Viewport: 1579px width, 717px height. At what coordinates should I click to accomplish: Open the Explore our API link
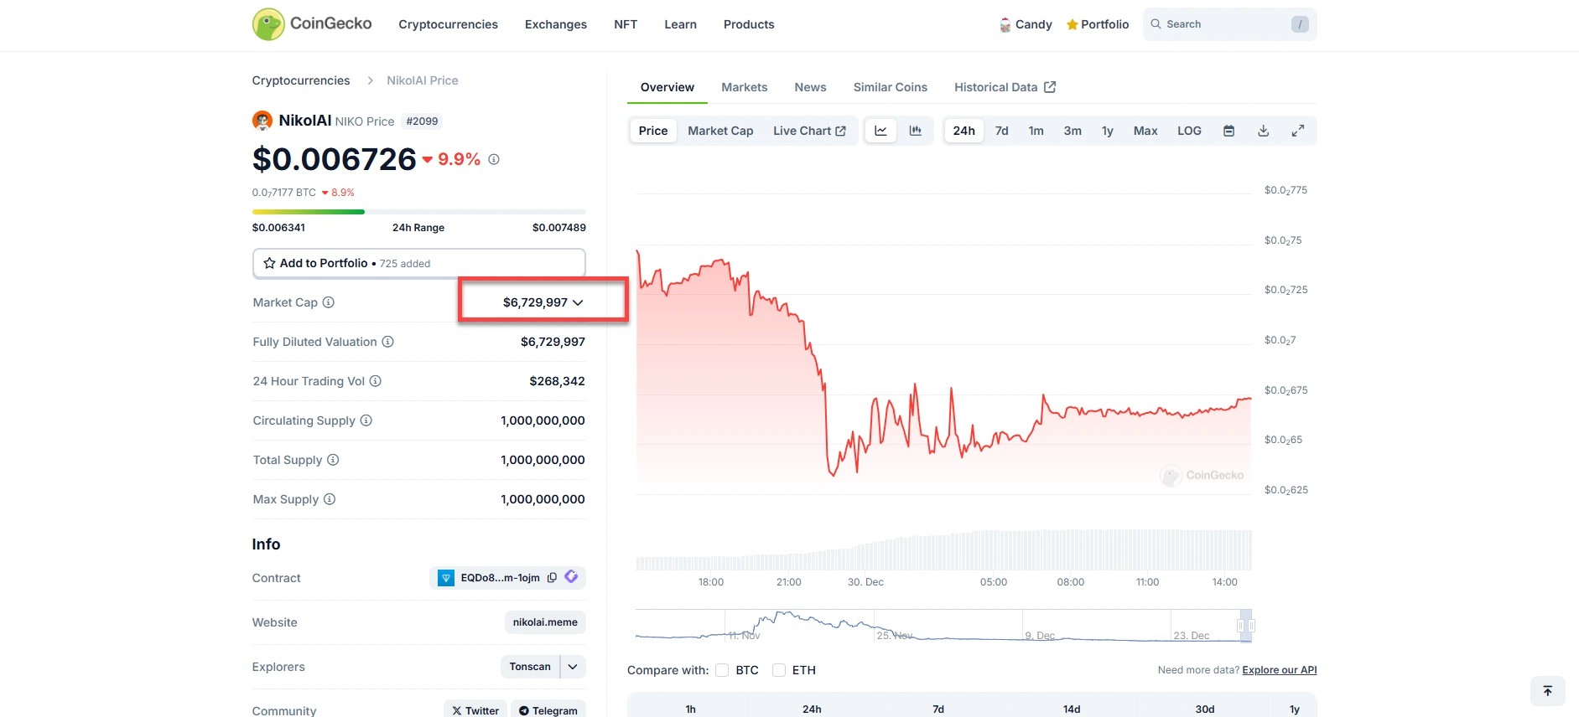(x=1279, y=670)
